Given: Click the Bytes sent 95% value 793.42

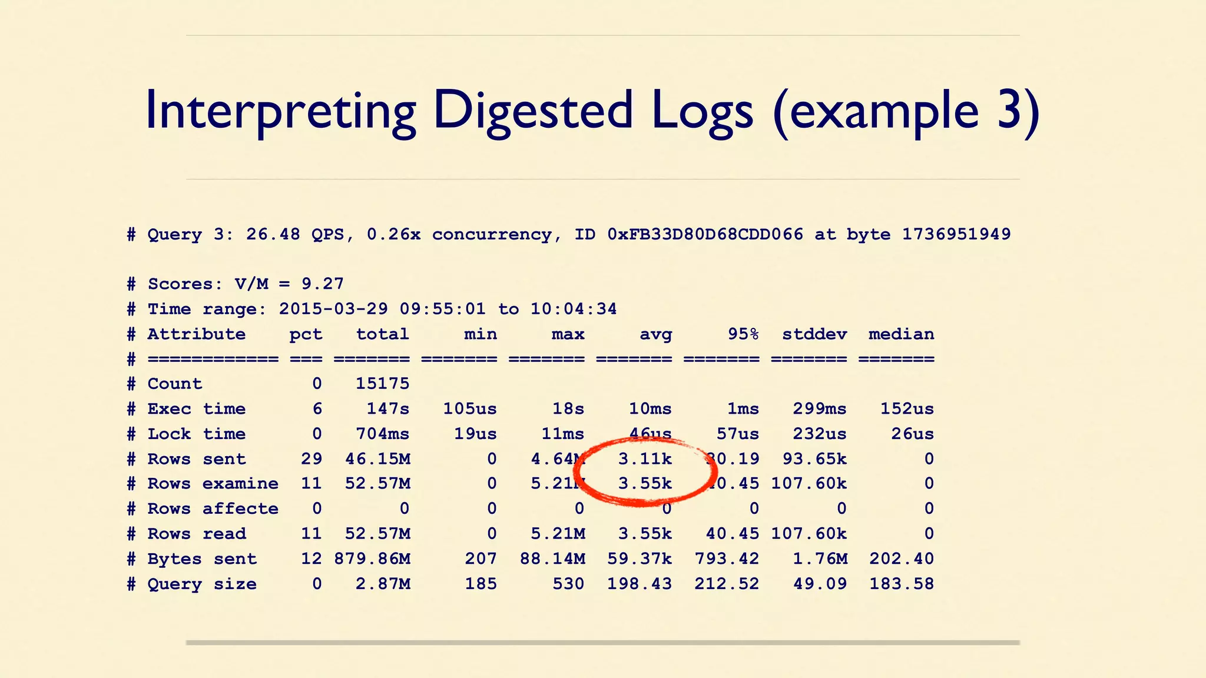Looking at the screenshot, I should click(x=727, y=559).
